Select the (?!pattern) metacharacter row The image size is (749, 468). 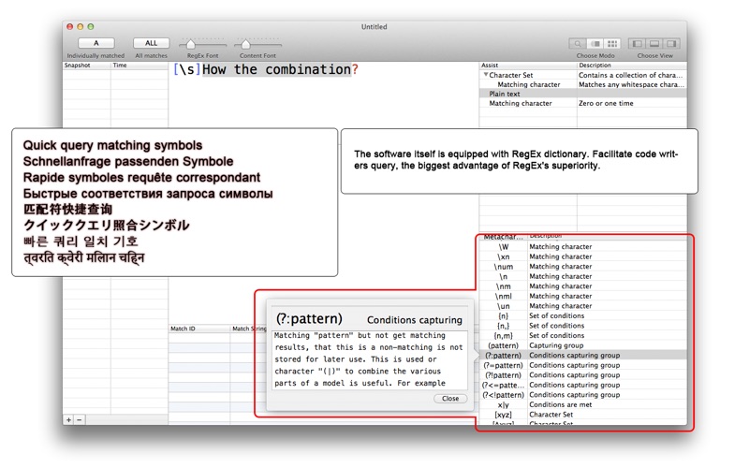point(582,375)
